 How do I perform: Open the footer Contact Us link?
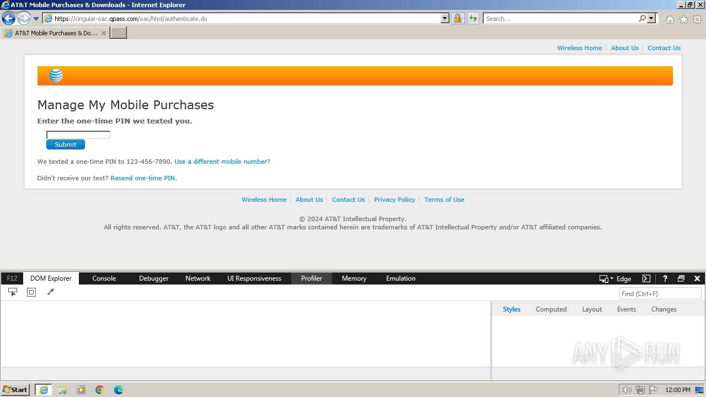coord(349,200)
